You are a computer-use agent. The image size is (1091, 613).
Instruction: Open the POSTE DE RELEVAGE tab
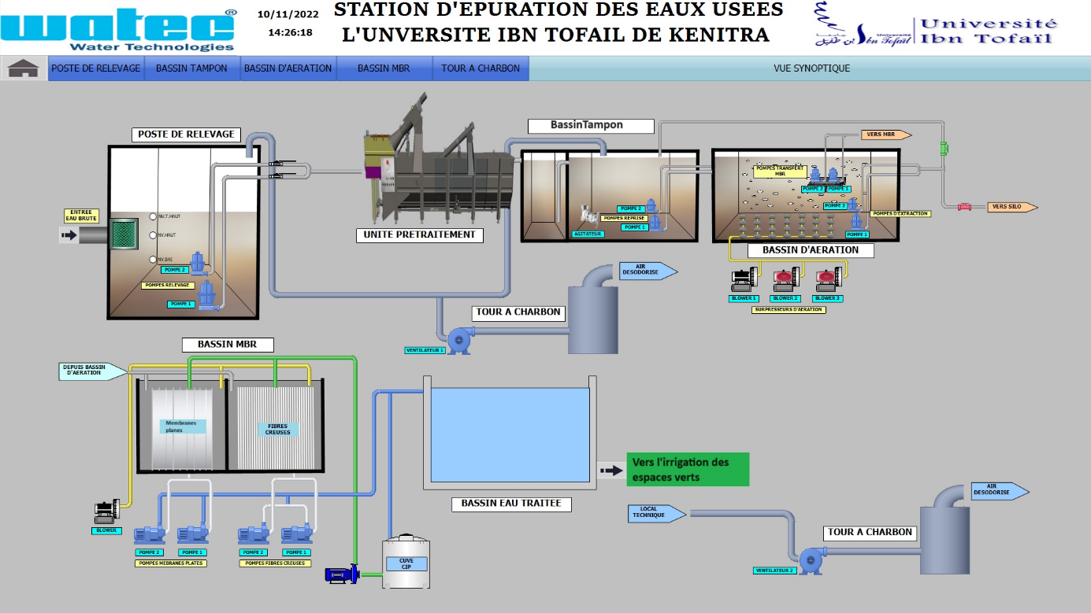tap(96, 68)
